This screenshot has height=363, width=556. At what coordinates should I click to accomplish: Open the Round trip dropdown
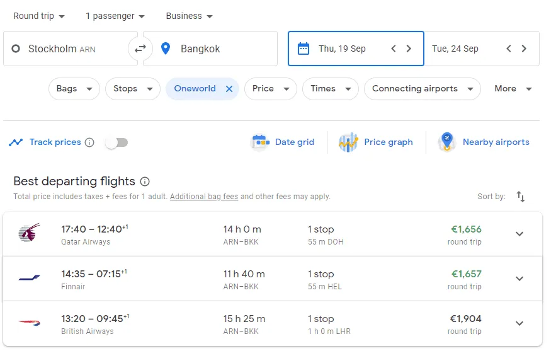[x=39, y=16]
